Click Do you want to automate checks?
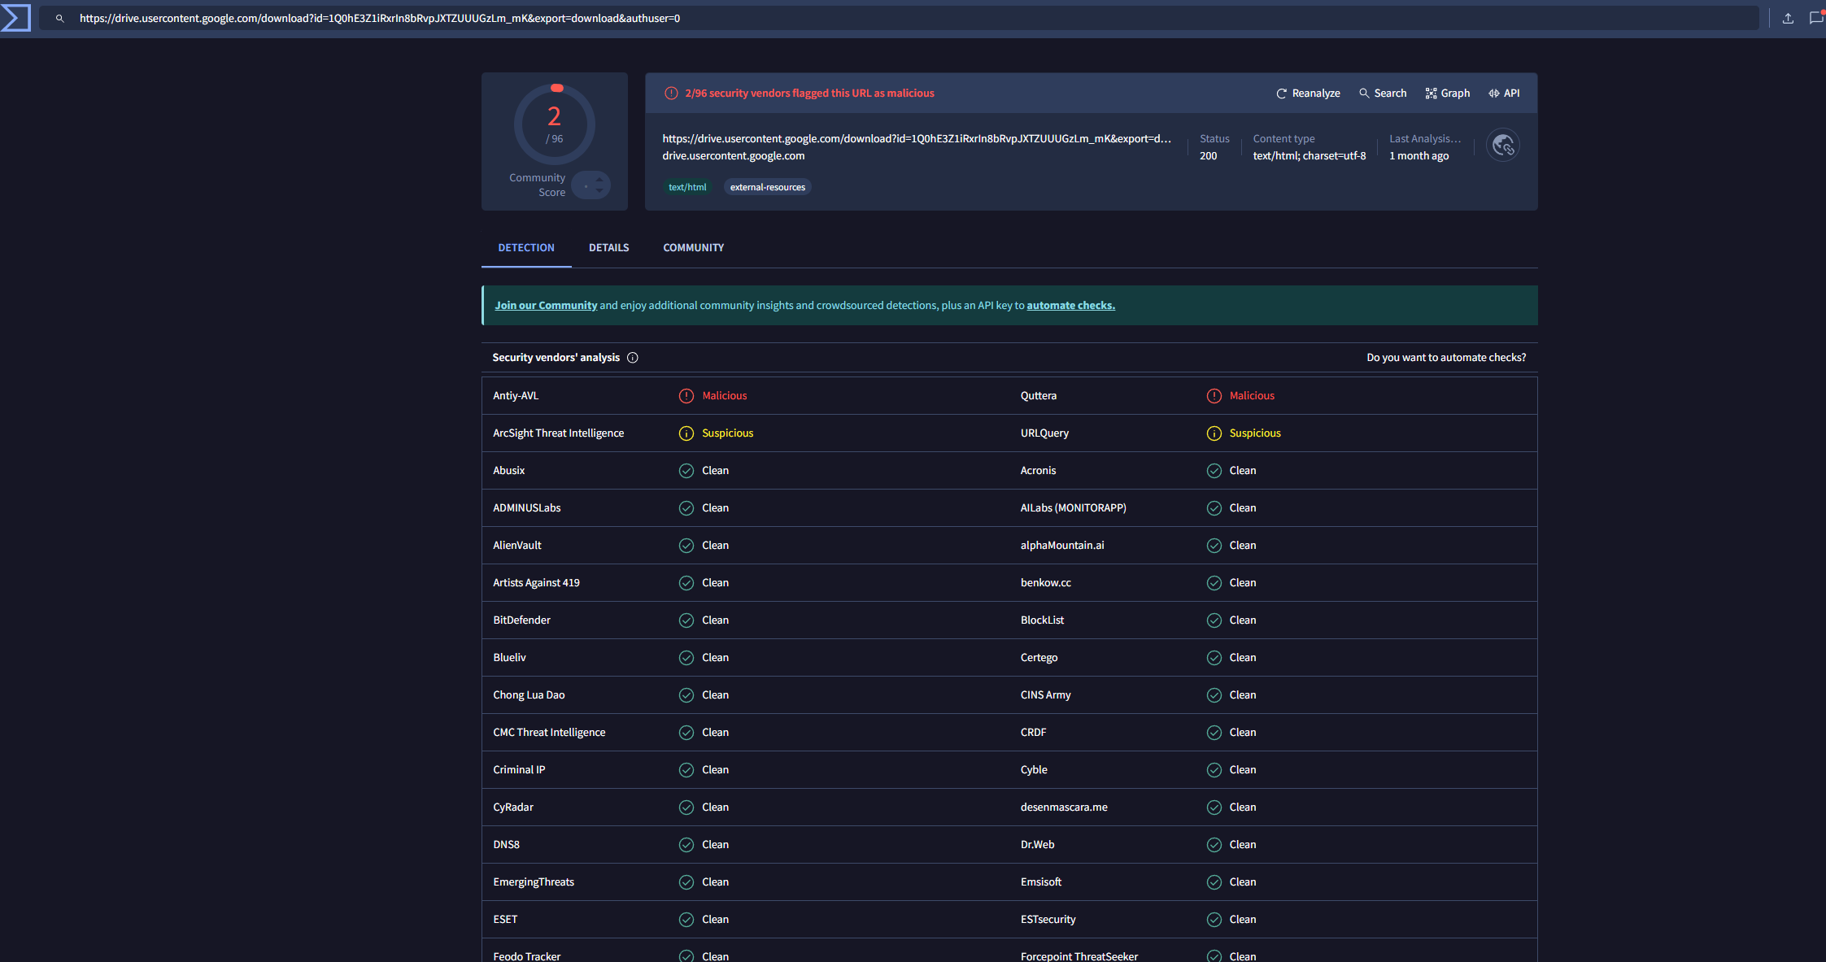Viewport: 1826px width, 962px height. (1446, 358)
